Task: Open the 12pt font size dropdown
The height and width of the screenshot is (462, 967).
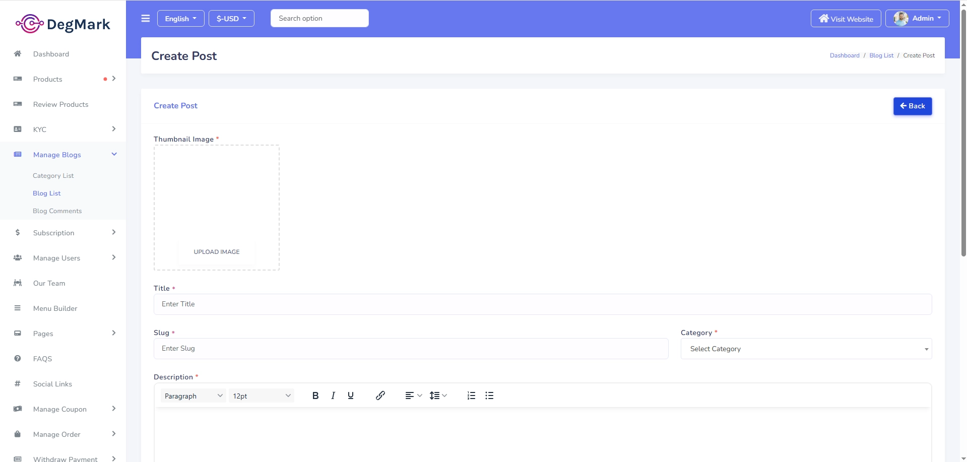Action: (262, 395)
